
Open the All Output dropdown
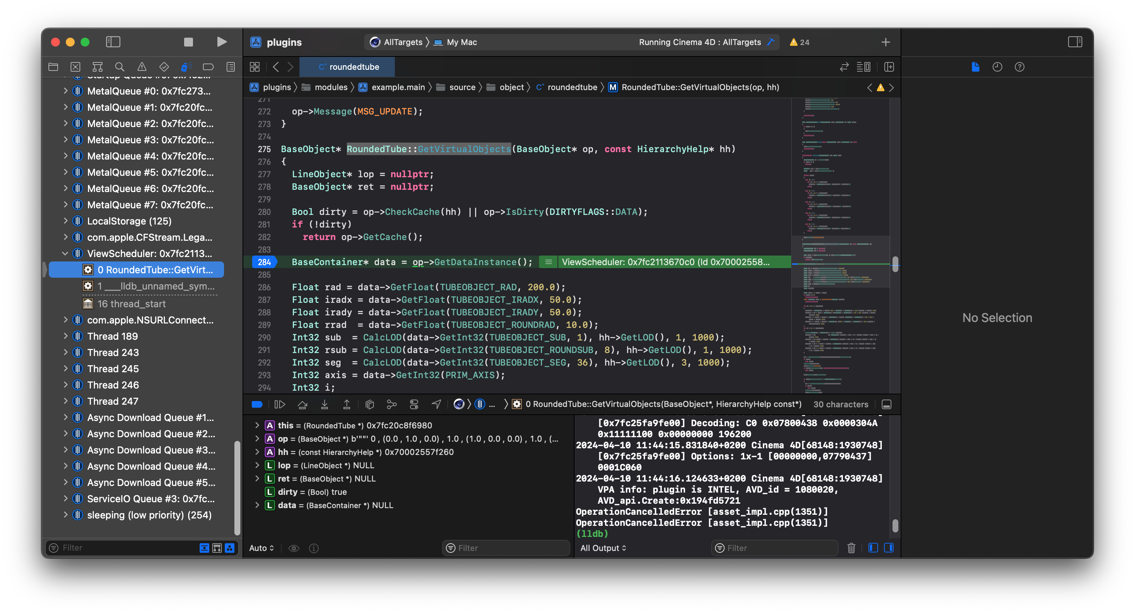tap(603, 548)
